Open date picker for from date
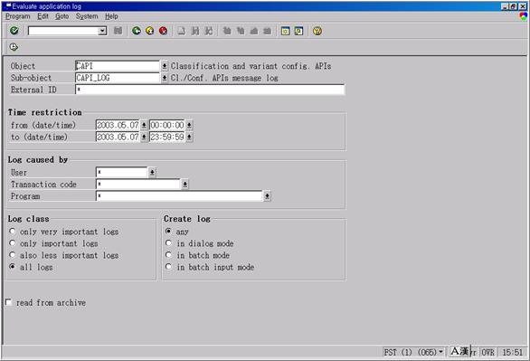This screenshot has height=361, width=530. click(x=144, y=125)
